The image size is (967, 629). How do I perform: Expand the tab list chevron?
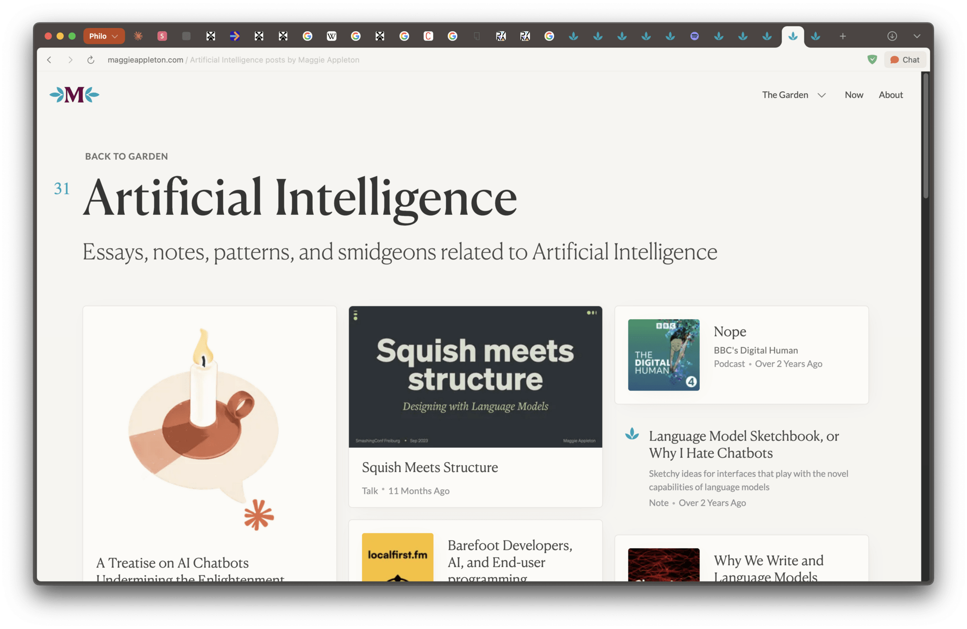[x=917, y=36]
